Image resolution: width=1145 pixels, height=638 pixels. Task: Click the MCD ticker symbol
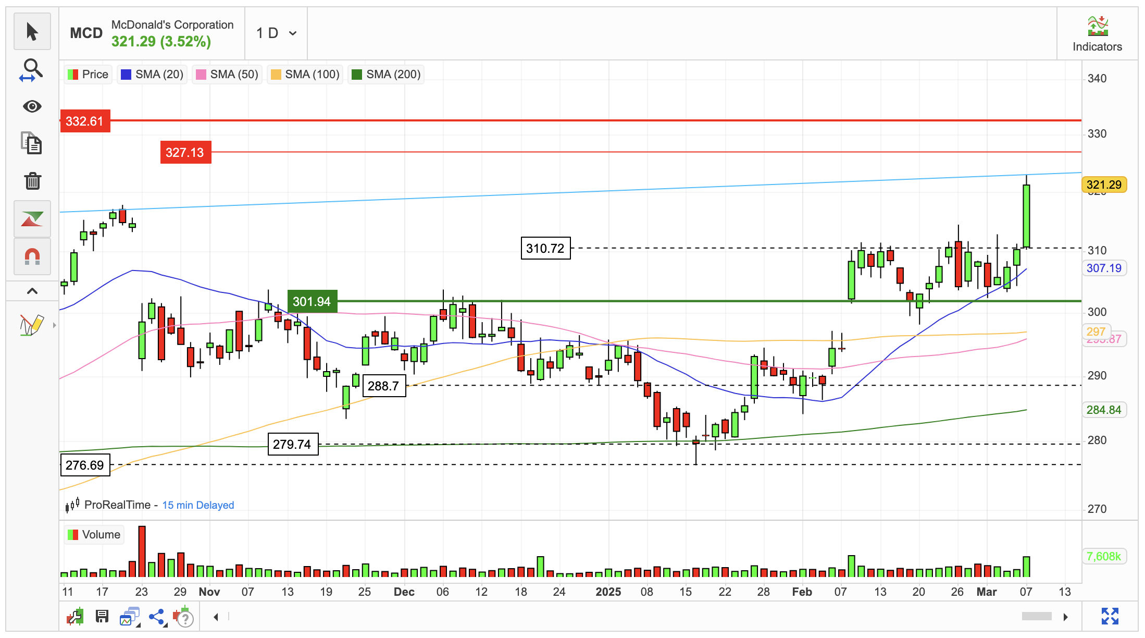[x=86, y=33]
